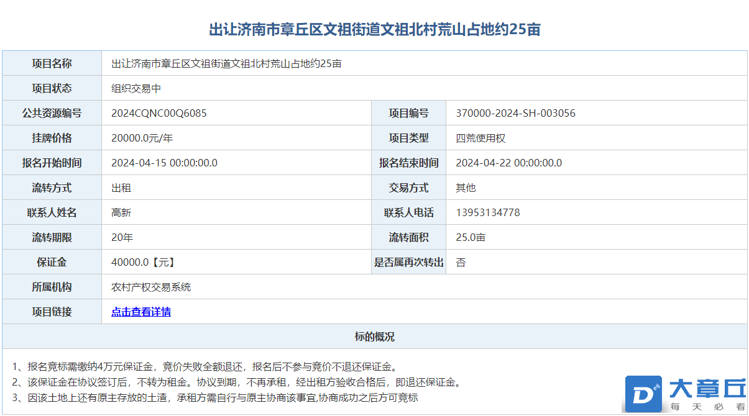Click the 联系人电话 label
Image resolution: width=749 pixels, height=416 pixels.
[408, 212]
